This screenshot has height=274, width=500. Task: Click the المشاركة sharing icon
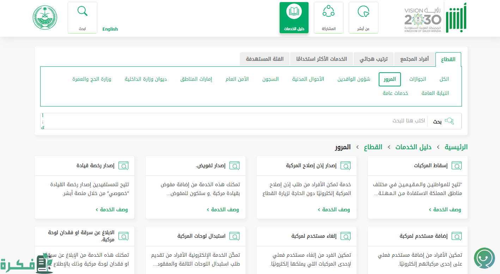[x=328, y=12]
